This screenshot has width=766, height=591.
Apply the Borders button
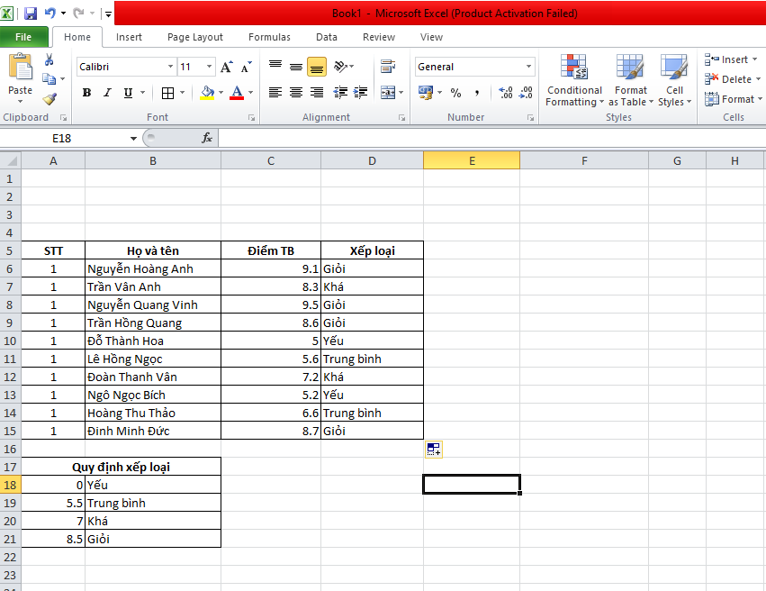167,93
